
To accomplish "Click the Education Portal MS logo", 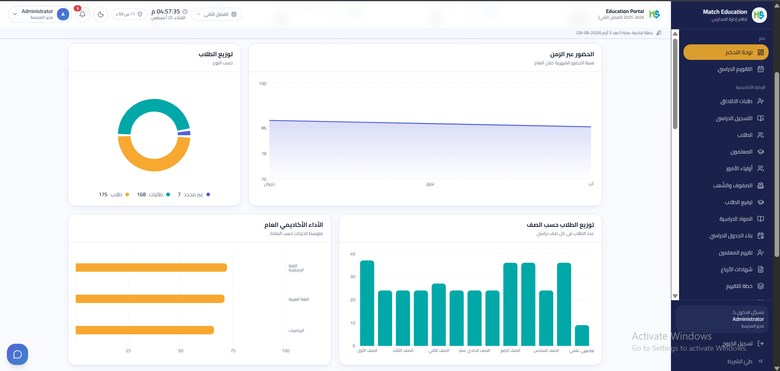I will click(655, 14).
